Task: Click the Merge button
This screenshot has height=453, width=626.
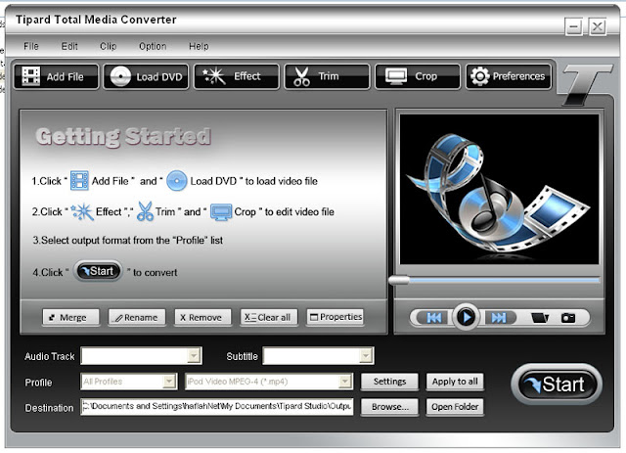Action: [70, 318]
